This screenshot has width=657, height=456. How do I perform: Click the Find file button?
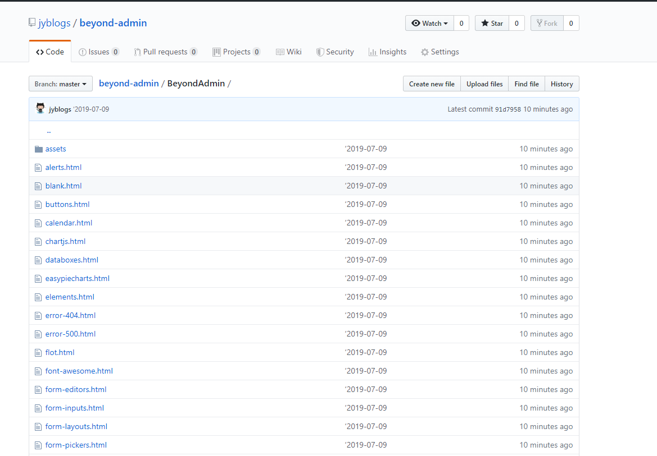[x=527, y=84]
